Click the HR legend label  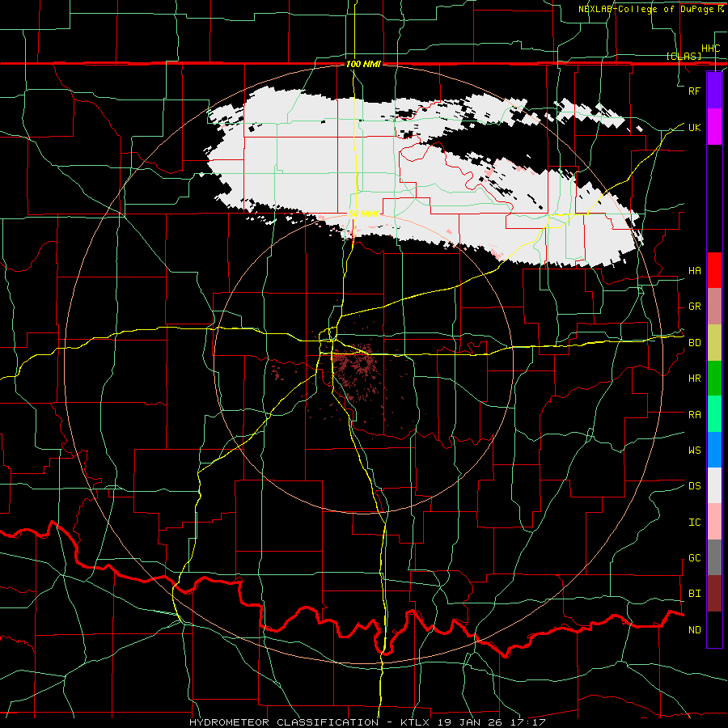tap(694, 379)
